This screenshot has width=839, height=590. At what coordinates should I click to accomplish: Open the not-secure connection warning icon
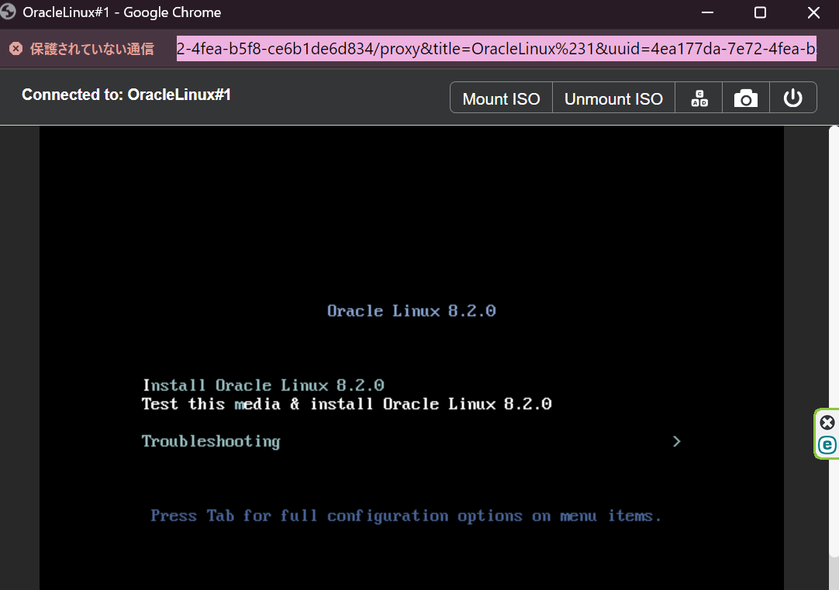(x=16, y=49)
